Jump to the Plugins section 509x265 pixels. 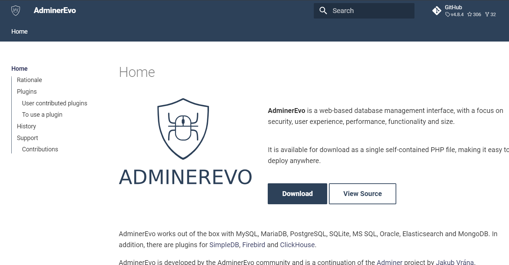(x=27, y=92)
